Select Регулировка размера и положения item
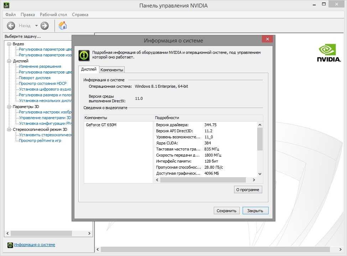 [x=45, y=95]
